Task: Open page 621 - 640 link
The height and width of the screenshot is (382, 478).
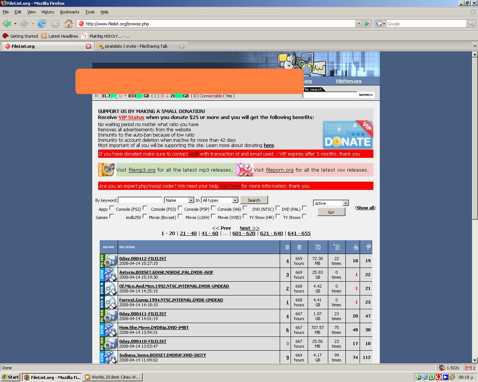Action: (271, 233)
